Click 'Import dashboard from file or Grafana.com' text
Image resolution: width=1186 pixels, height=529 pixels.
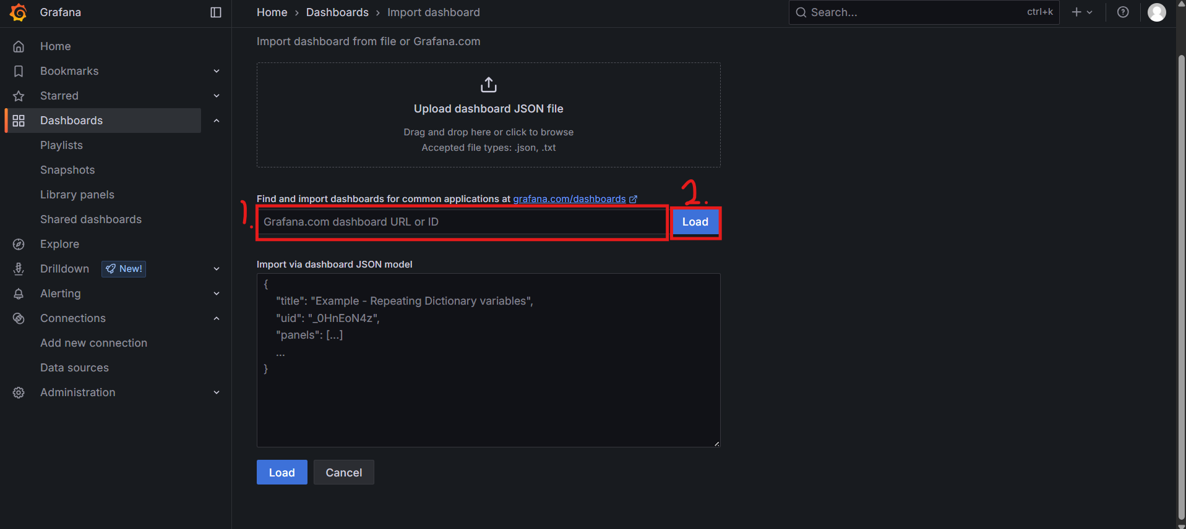(x=369, y=41)
